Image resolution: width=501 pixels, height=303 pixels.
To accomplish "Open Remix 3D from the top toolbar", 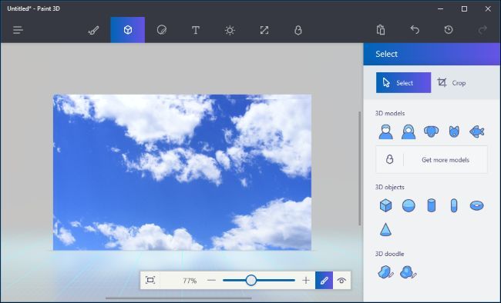I will tap(298, 30).
